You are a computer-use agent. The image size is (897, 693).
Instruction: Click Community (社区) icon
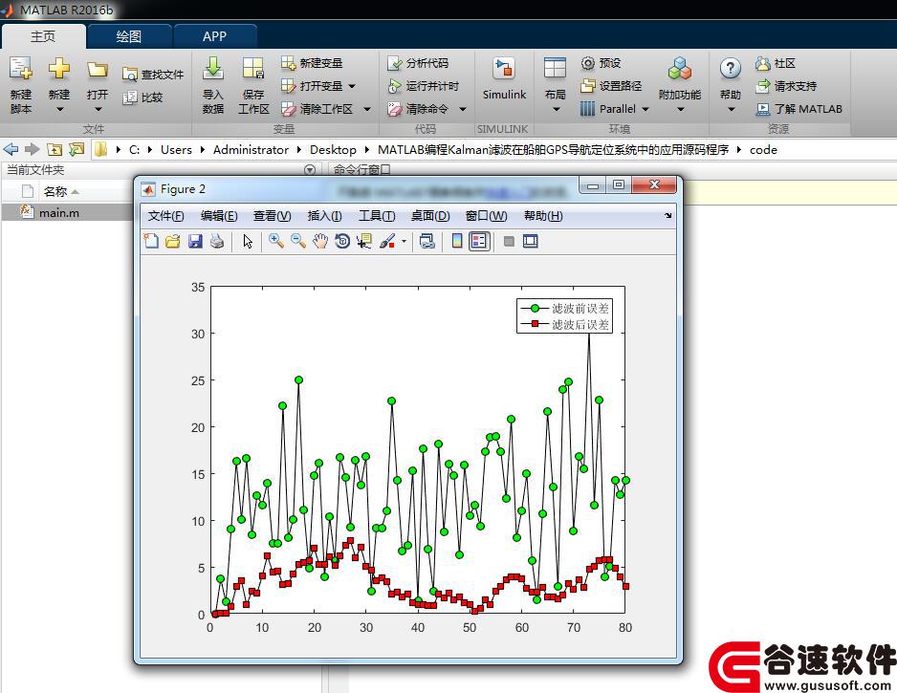(x=762, y=63)
